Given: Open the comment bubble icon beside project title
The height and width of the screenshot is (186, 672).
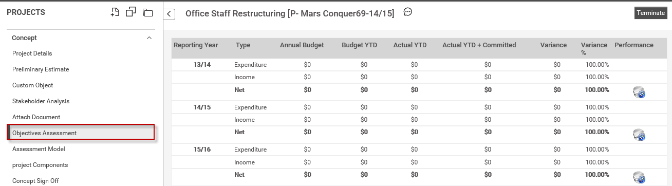Looking at the screenshot, I should (x=408, y=12).
